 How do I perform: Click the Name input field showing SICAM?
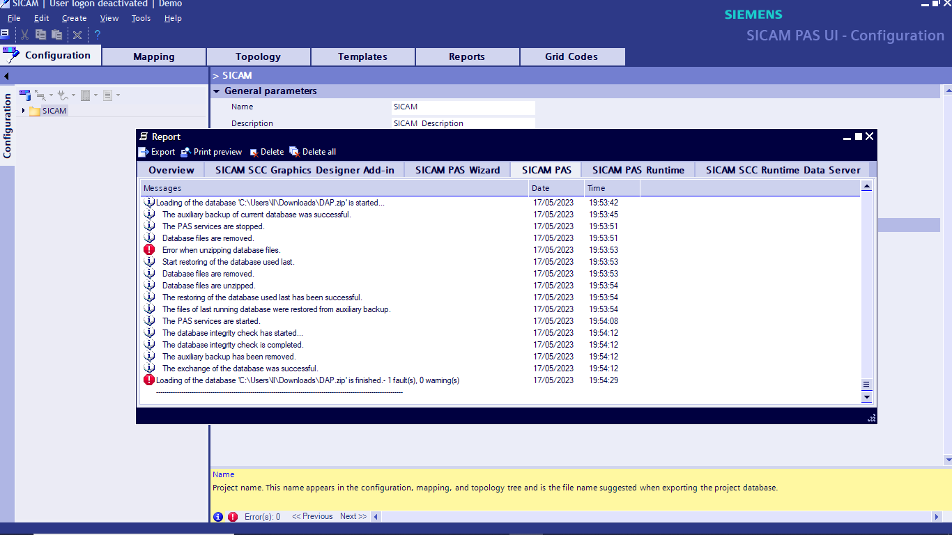(x=463, y=107)
